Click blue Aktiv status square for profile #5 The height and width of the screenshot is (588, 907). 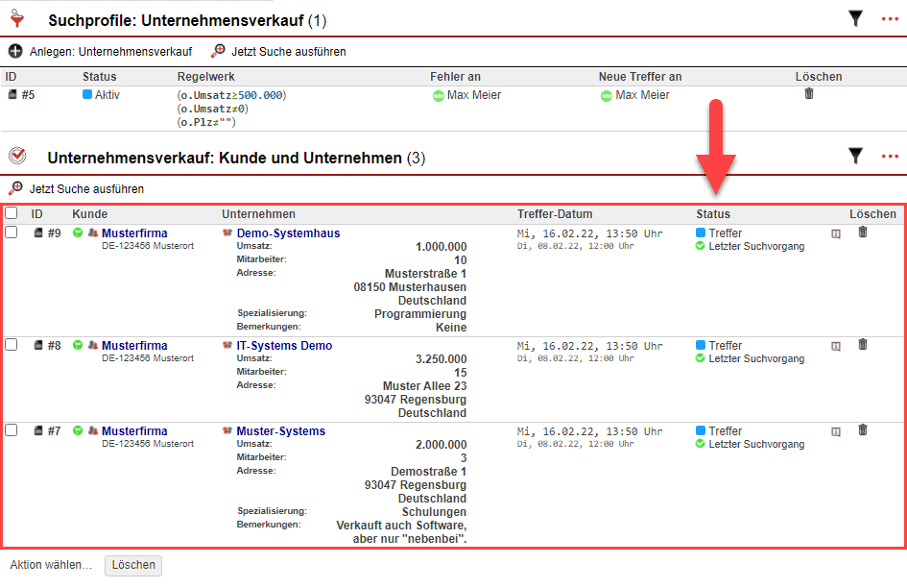coord(87,95)
